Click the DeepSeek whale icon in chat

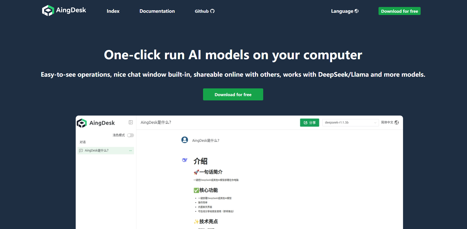click(x=185, y=160)
